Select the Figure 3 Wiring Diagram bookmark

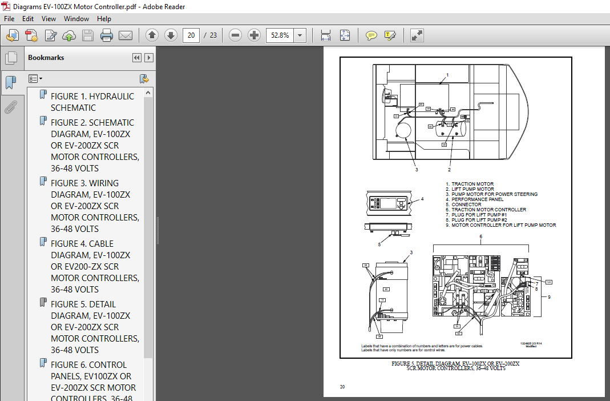(x=95, y=206)
